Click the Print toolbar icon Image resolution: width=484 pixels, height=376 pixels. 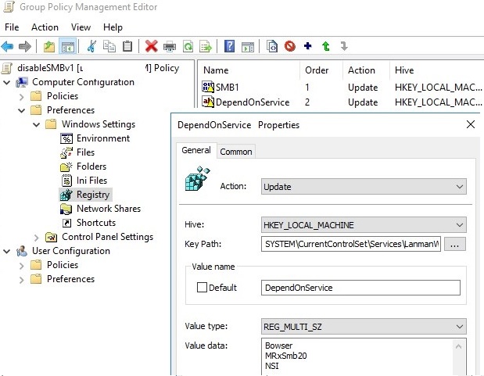[170, 47]
